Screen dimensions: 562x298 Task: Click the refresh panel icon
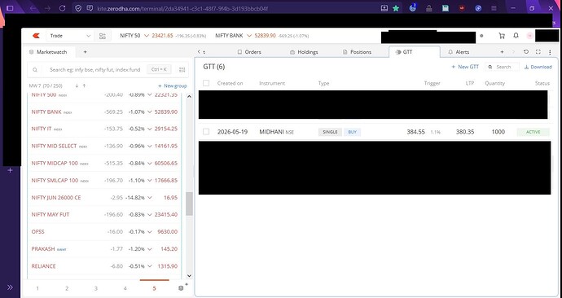[526, 52]
